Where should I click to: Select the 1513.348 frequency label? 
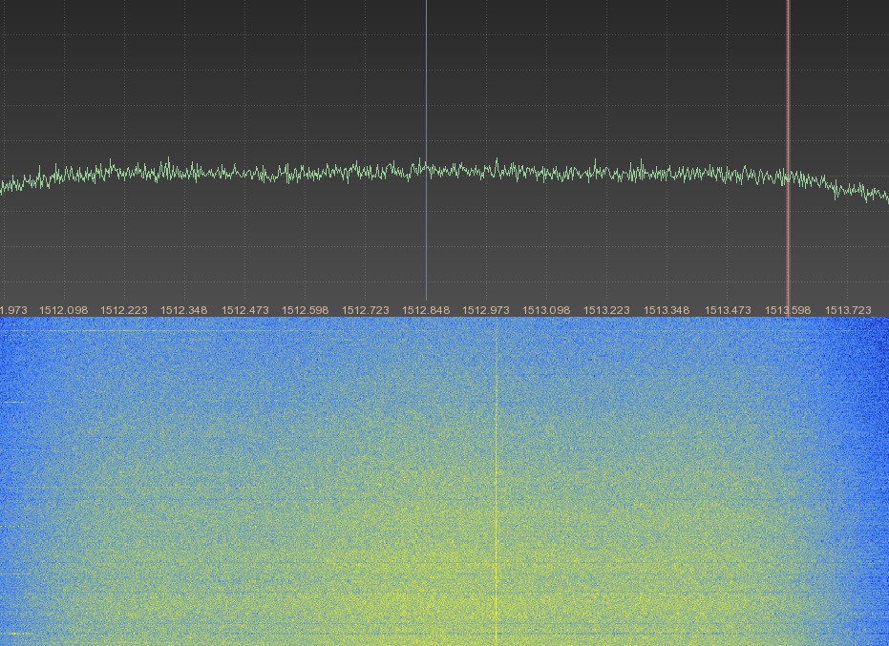click(667, 310)
